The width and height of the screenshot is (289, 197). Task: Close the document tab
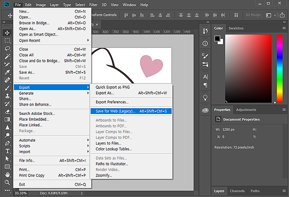click(97, 25)
